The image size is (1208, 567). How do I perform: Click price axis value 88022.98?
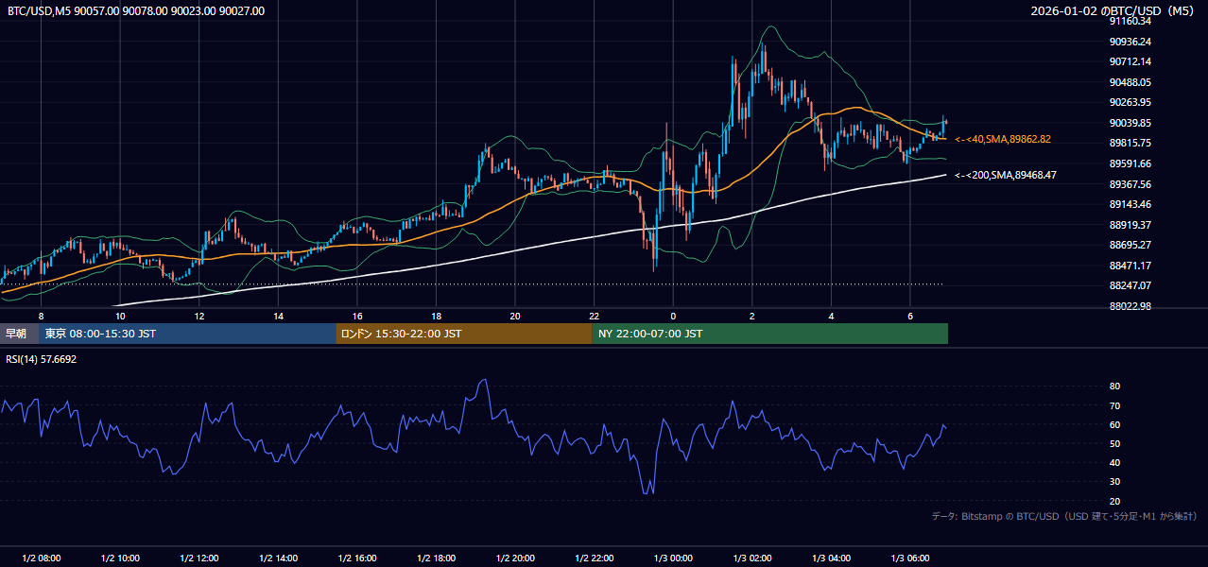pos(1130,306)
